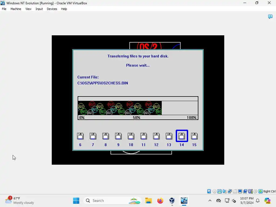Image resolution: width=276 pixels, height=207 pixels.
Task: Click floppy disk icon number 13
Action: coord(169,136)
